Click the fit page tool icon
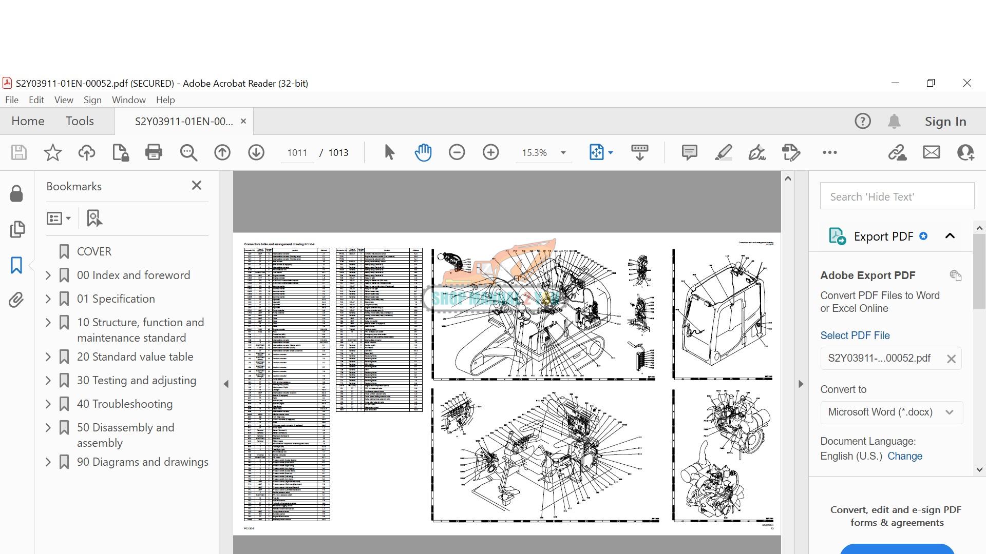Screen dimensions: 986x554 coord(597,152)
